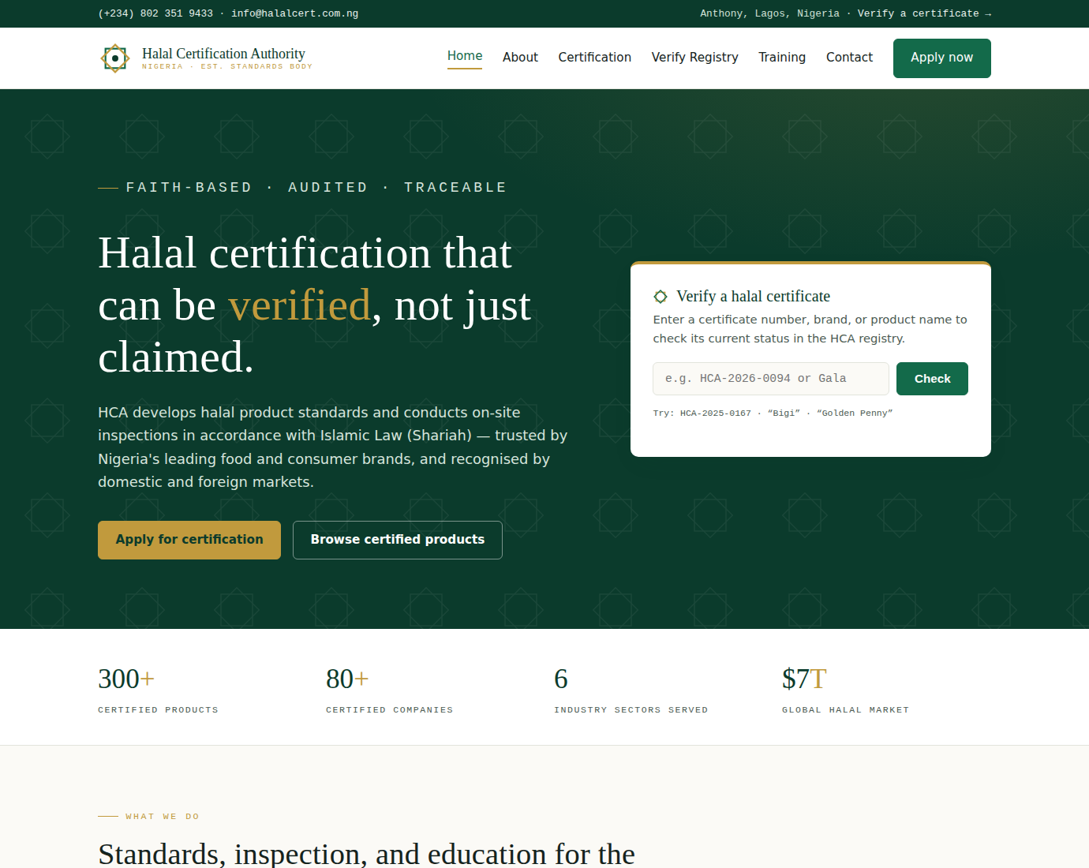Click the info@halalcert.com.ng email address
Viewport: 1089px width, 868px height.
(294, 13)
